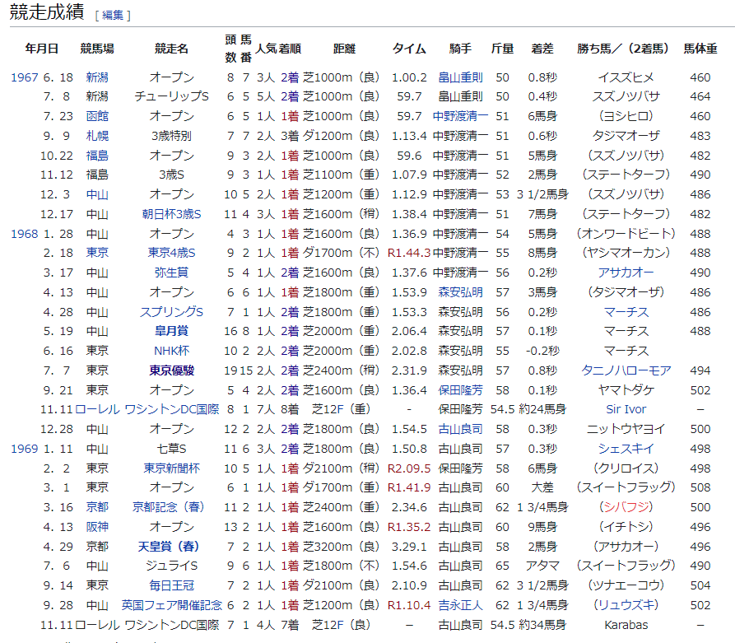The height and width of the screenshot is (643, 735).
Task: Open the 1968 year link
Action: tap(24, 234)
